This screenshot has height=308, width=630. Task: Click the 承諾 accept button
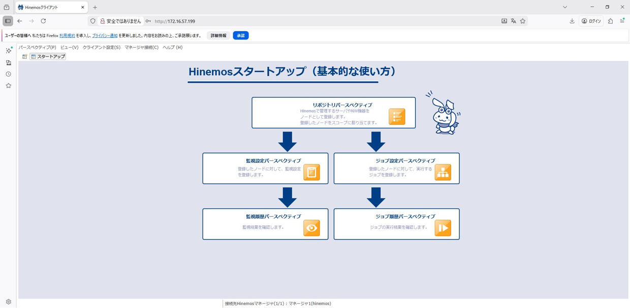pos(240,36)
